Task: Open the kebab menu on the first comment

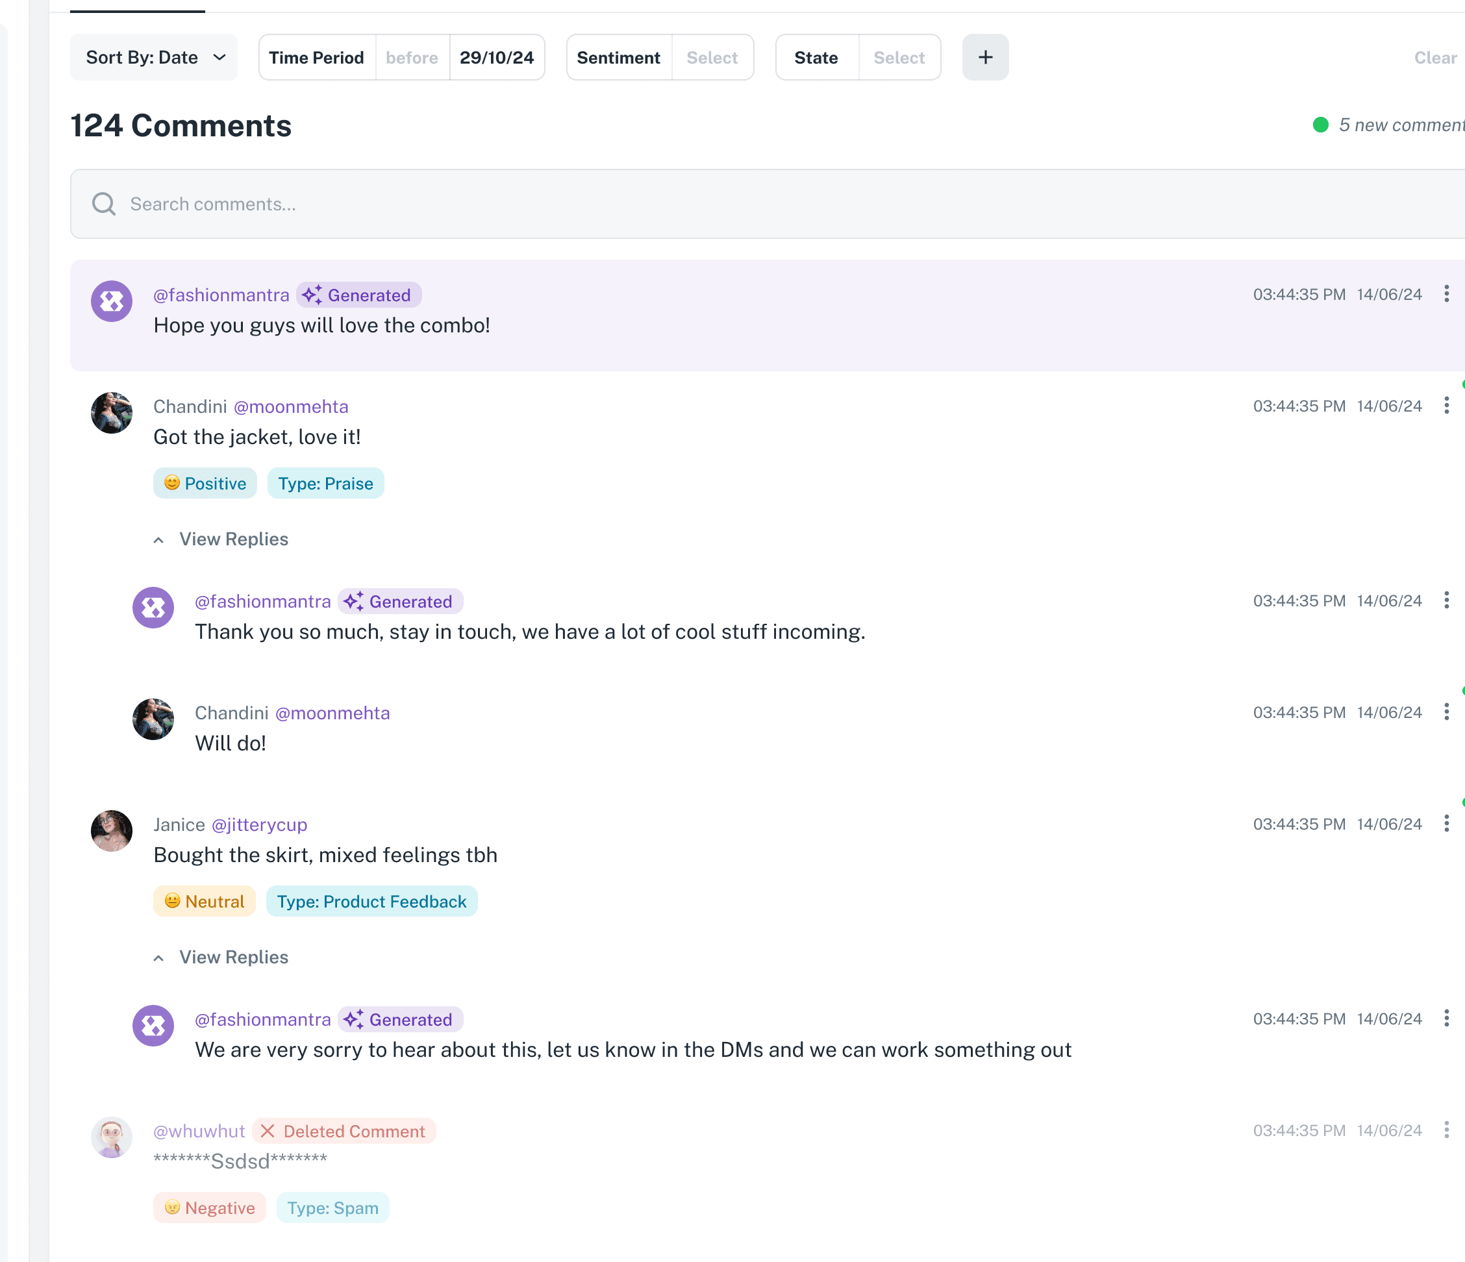Action: 1447,294
